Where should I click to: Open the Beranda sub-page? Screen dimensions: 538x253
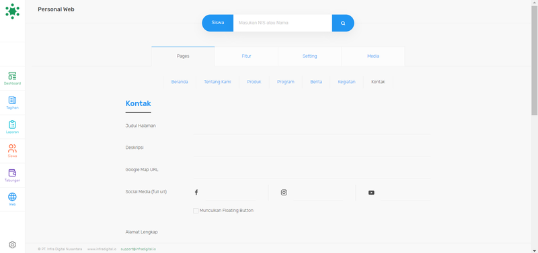pos(180,82)
